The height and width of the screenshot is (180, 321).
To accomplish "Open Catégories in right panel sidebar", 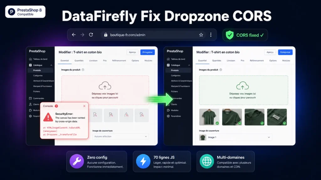I will click(176, 76).
